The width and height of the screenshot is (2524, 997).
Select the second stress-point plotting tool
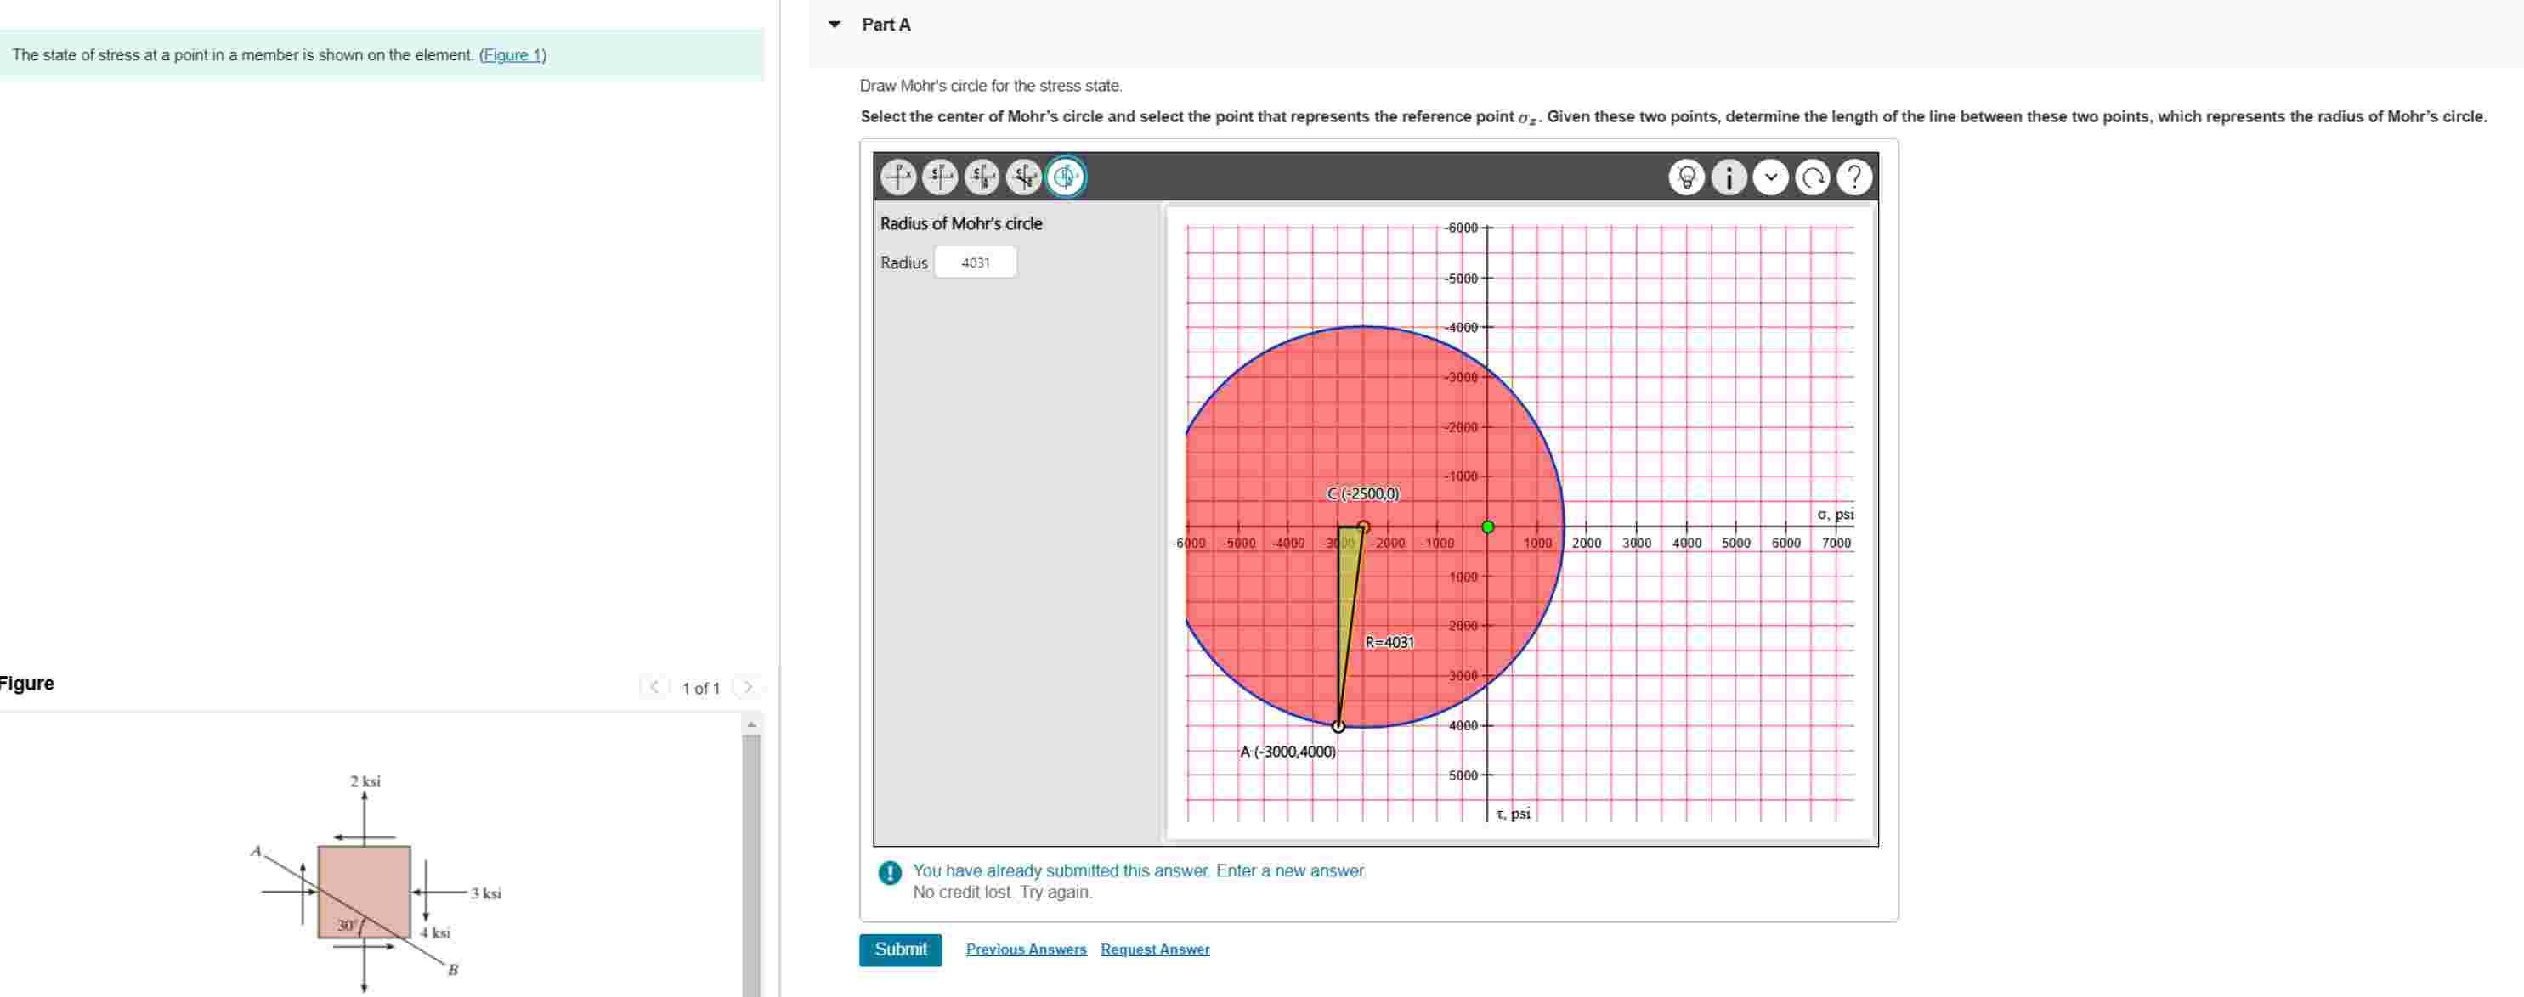pos(940,177)
